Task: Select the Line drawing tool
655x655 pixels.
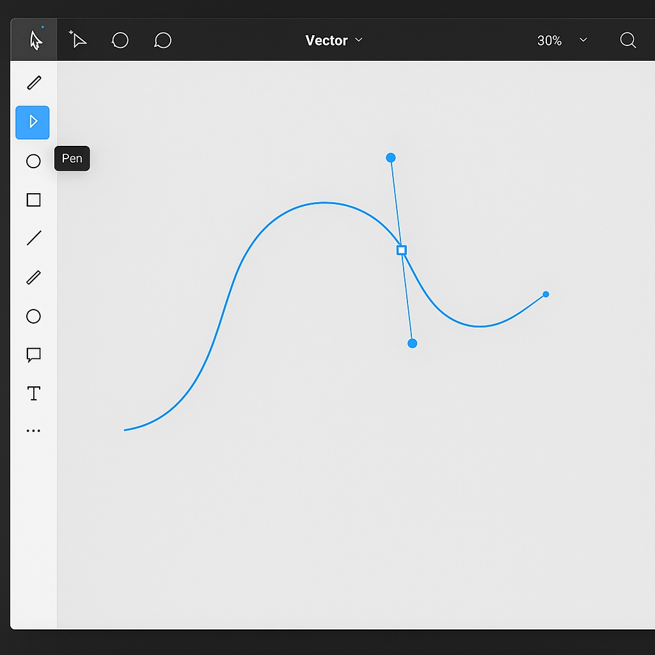Action: tap(33, 238)
